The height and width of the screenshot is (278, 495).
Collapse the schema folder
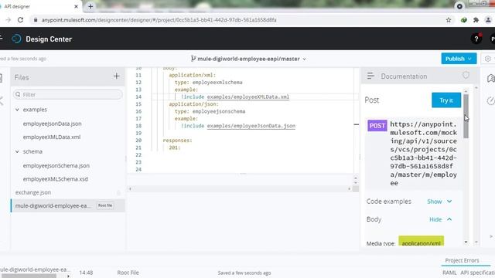(x=17, y=151)
